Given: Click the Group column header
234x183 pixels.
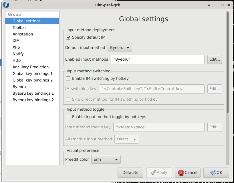Looking at the screenshot, I should click(x=32, y=15).
